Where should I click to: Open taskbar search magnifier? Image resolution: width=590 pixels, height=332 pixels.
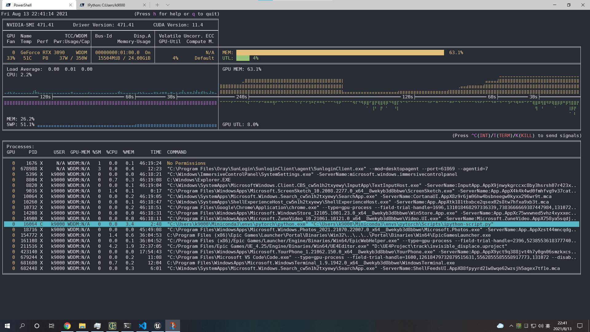click(22, 326)
